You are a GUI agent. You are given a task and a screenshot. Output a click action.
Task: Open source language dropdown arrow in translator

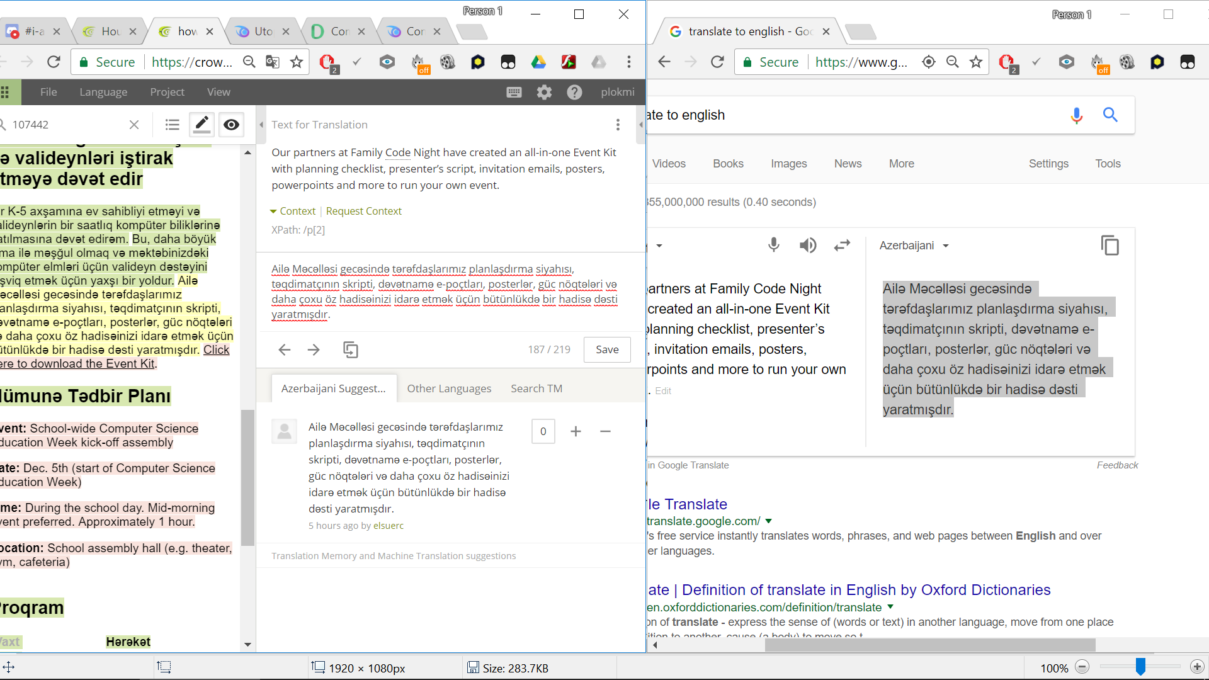[x=659, y=246]
